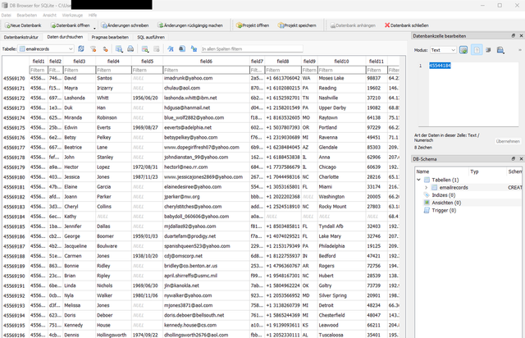The image size is (525, 338).
Task: Float the Datenbankzelle bearbeiten panel
Action: pos(514,36)
